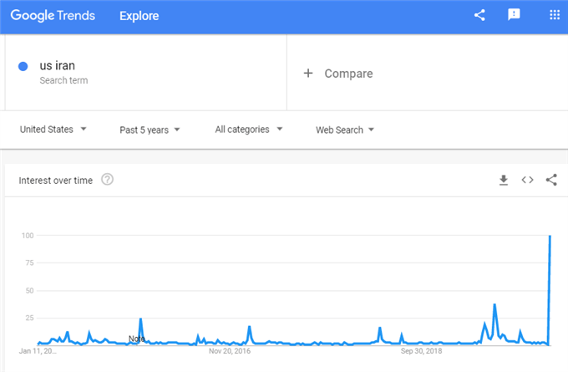568x372 pixels.
Task: Click the peak at chart's right end
Action: pos(550,237)
